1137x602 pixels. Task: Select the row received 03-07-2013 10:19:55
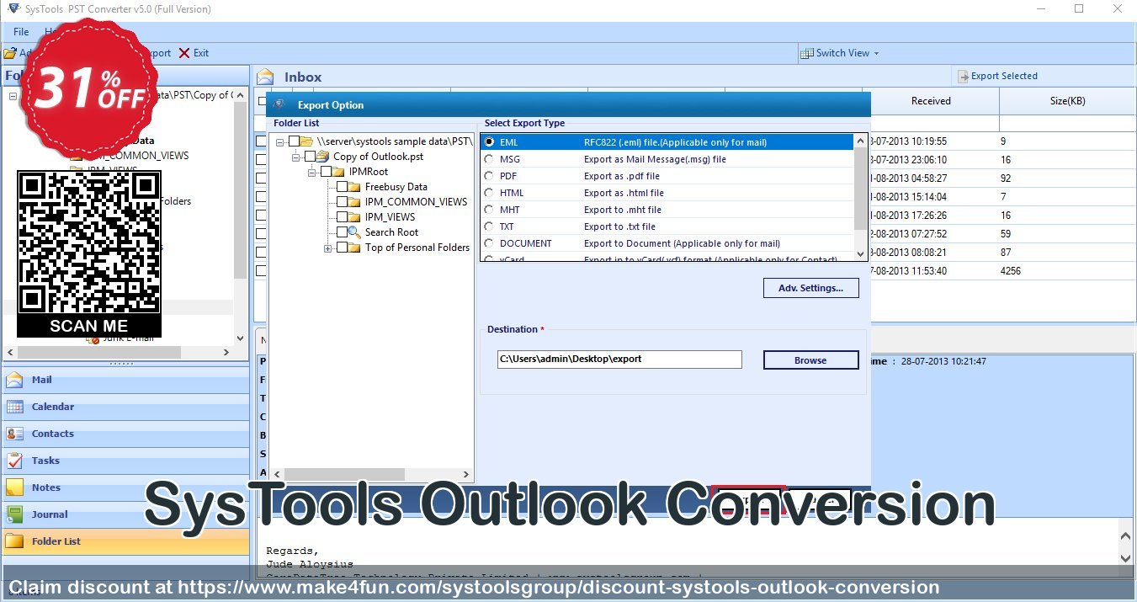[x=1002, y=141]
